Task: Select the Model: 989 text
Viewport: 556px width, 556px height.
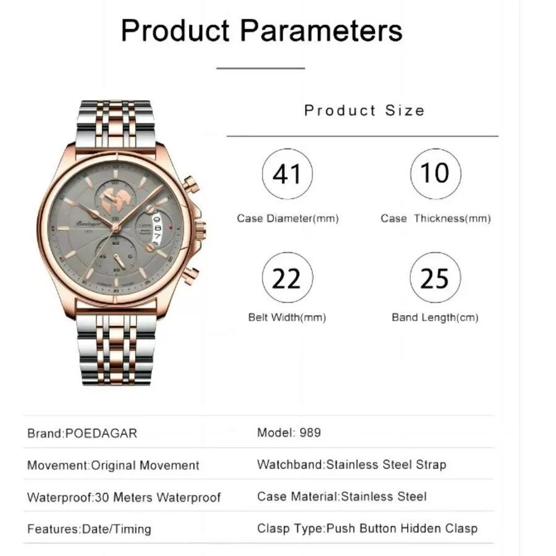Action: click(x=289, y=432)
